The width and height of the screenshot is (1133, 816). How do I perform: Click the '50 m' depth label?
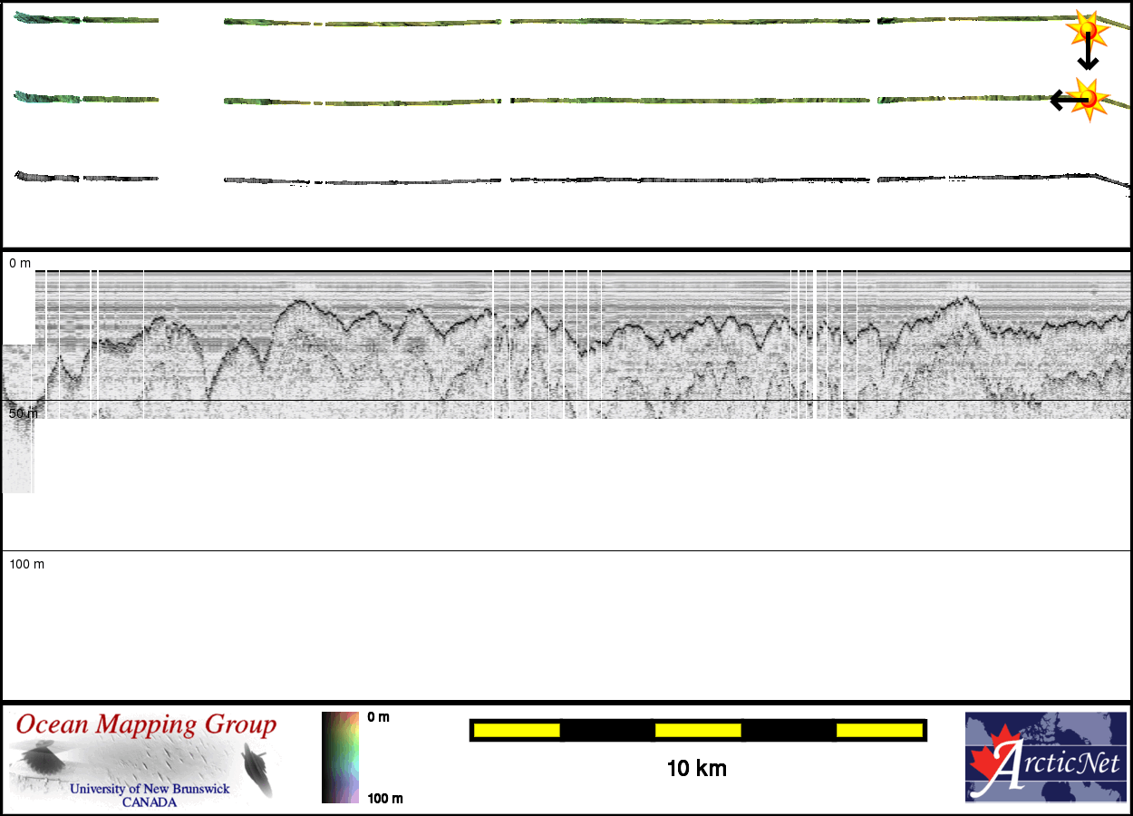tap(24, 413)
